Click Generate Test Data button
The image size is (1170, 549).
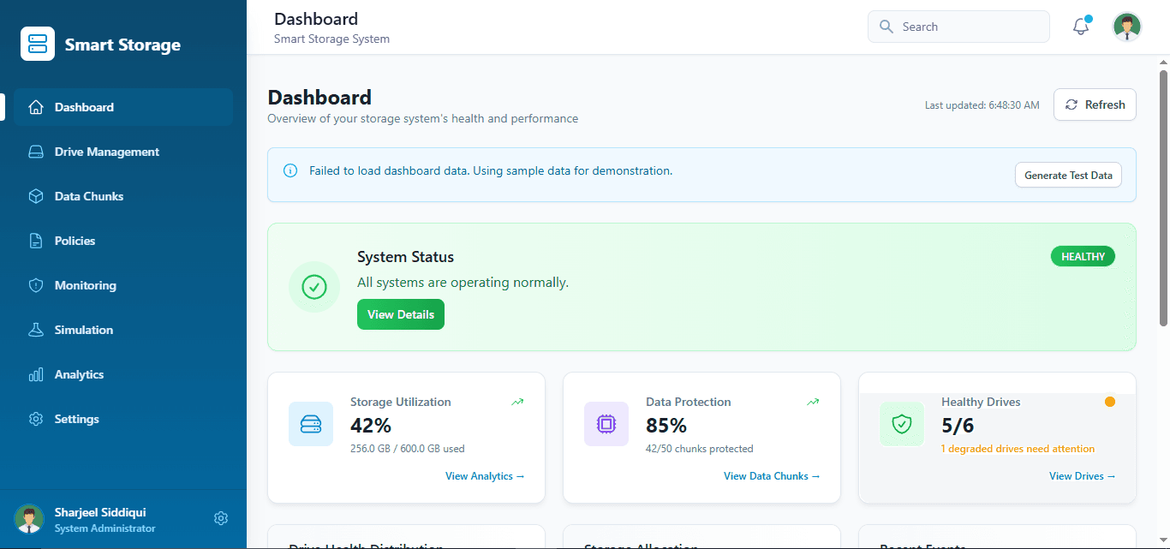point(1068,175)
